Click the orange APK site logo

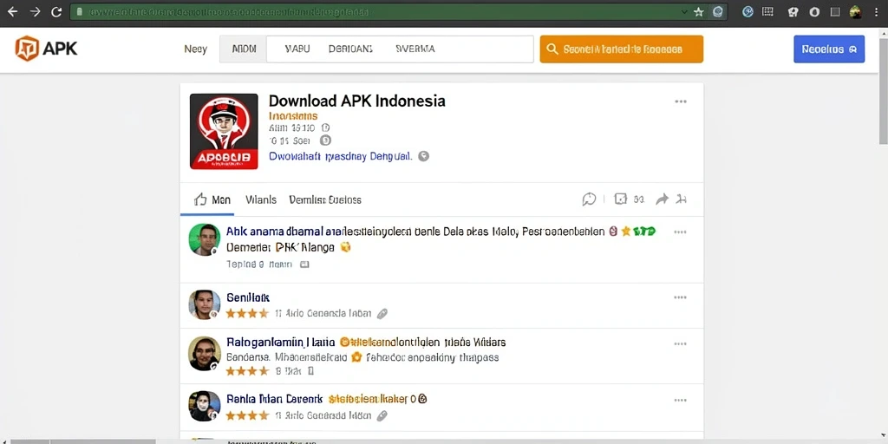(46, 49)
